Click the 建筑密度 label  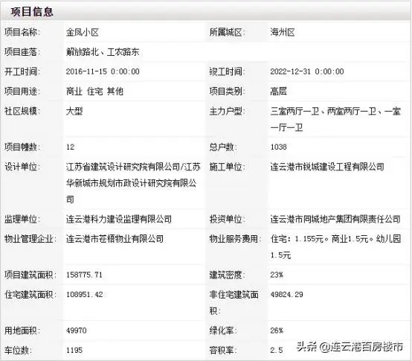coord(228,275)
